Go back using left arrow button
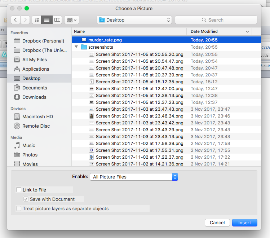The width and height of the screenshot is (270, 238). 16,20
